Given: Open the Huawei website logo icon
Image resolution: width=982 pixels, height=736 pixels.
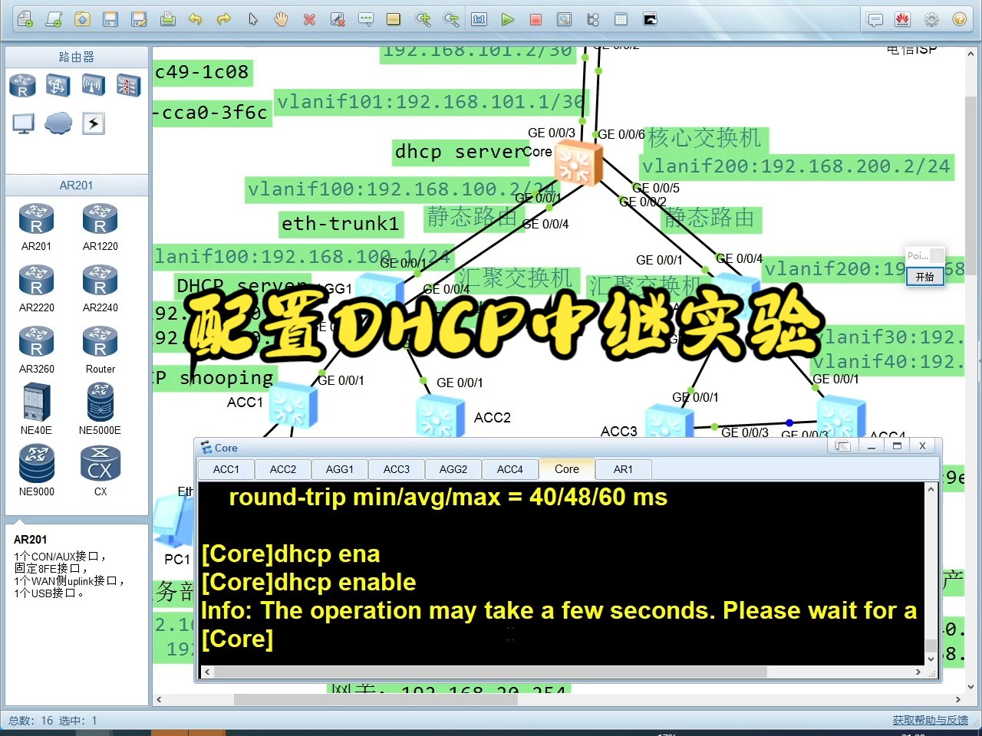Looking at the screenshot, I should point(902,19).
